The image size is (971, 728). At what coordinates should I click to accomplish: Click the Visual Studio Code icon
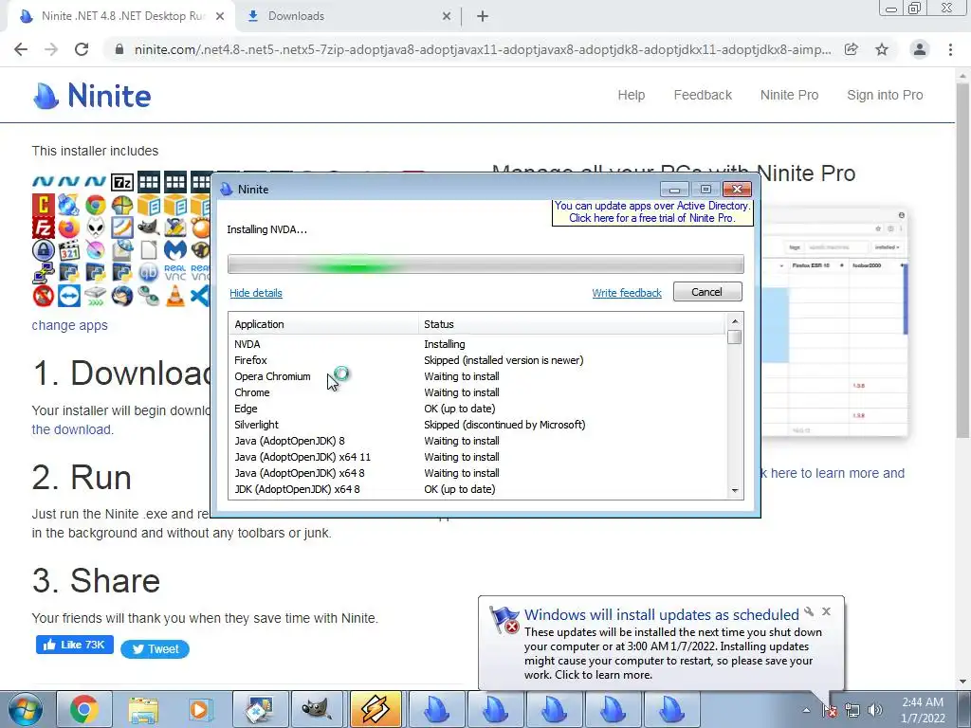pyautogui.click(x=200, y=296)
